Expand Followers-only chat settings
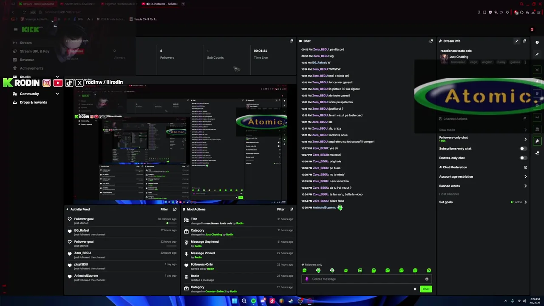This screenshot has width=544, height=306. point(525,139)
